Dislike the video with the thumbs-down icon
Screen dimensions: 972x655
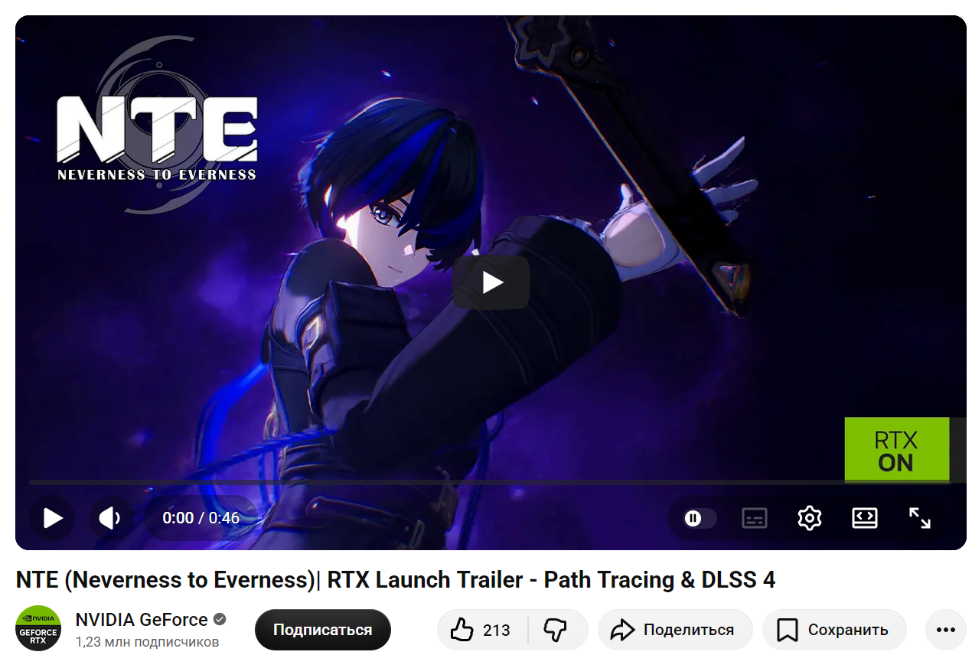556,630
